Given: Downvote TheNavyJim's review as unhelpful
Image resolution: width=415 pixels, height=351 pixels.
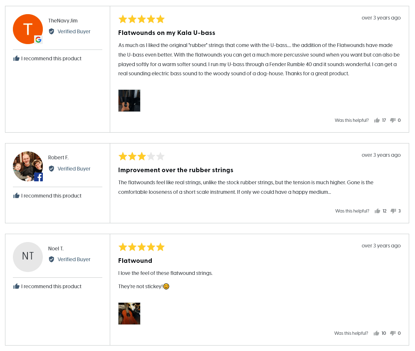Looking at the screenshot, I should (x=393, y=121).
